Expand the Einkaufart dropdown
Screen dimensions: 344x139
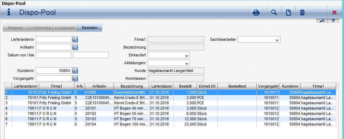point(187,55)
